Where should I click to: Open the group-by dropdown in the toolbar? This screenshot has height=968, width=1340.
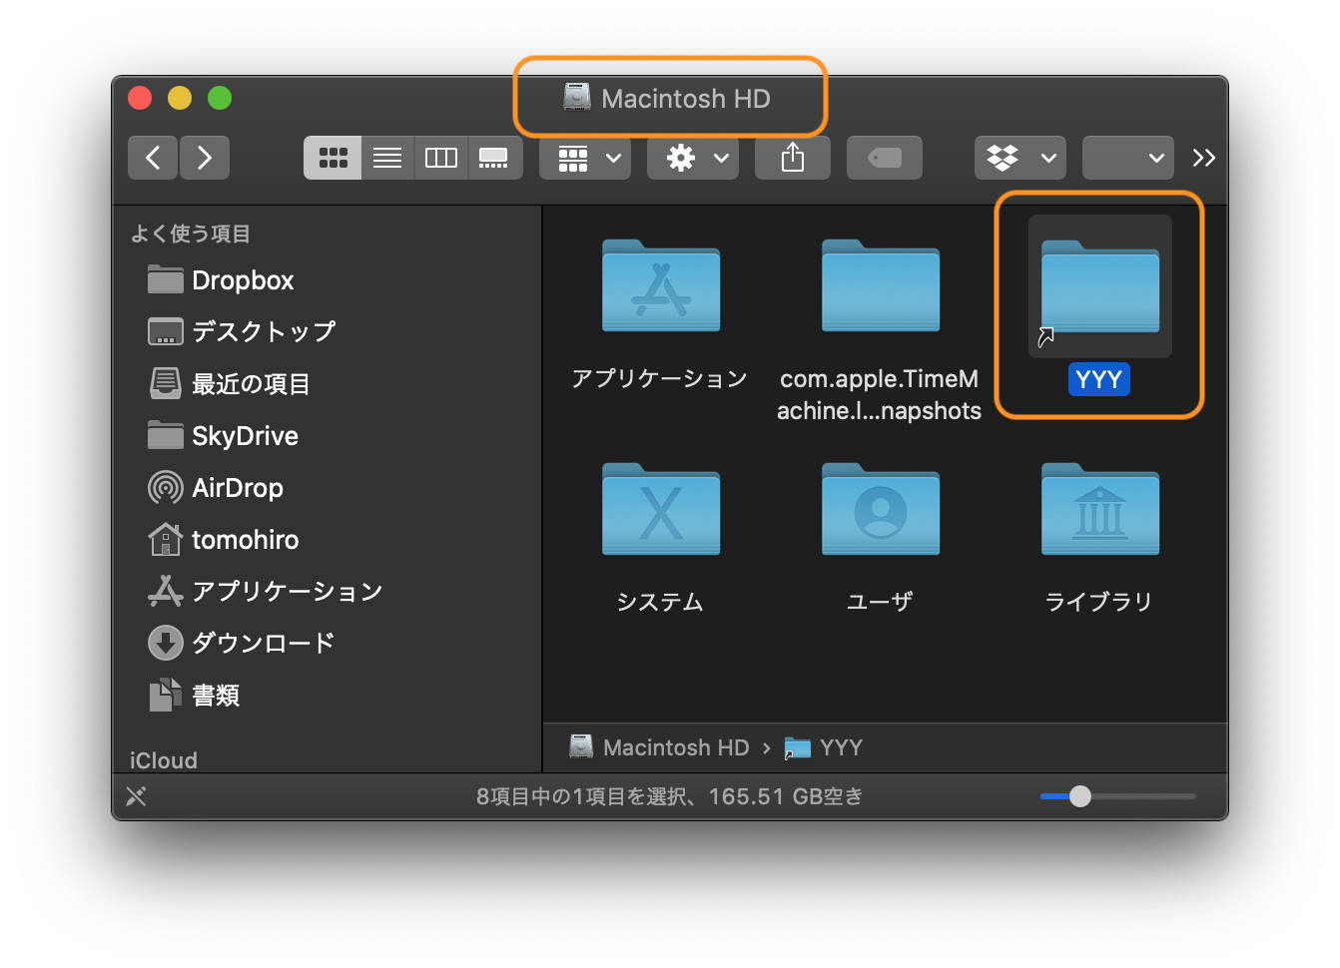point(584,157)
